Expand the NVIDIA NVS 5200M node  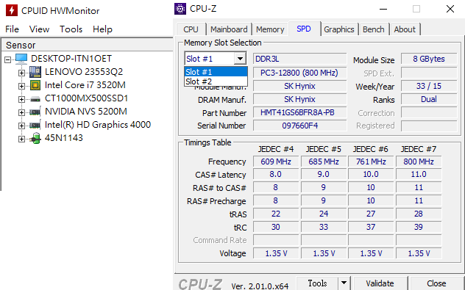pyautogui.click(x=21, y=112)
